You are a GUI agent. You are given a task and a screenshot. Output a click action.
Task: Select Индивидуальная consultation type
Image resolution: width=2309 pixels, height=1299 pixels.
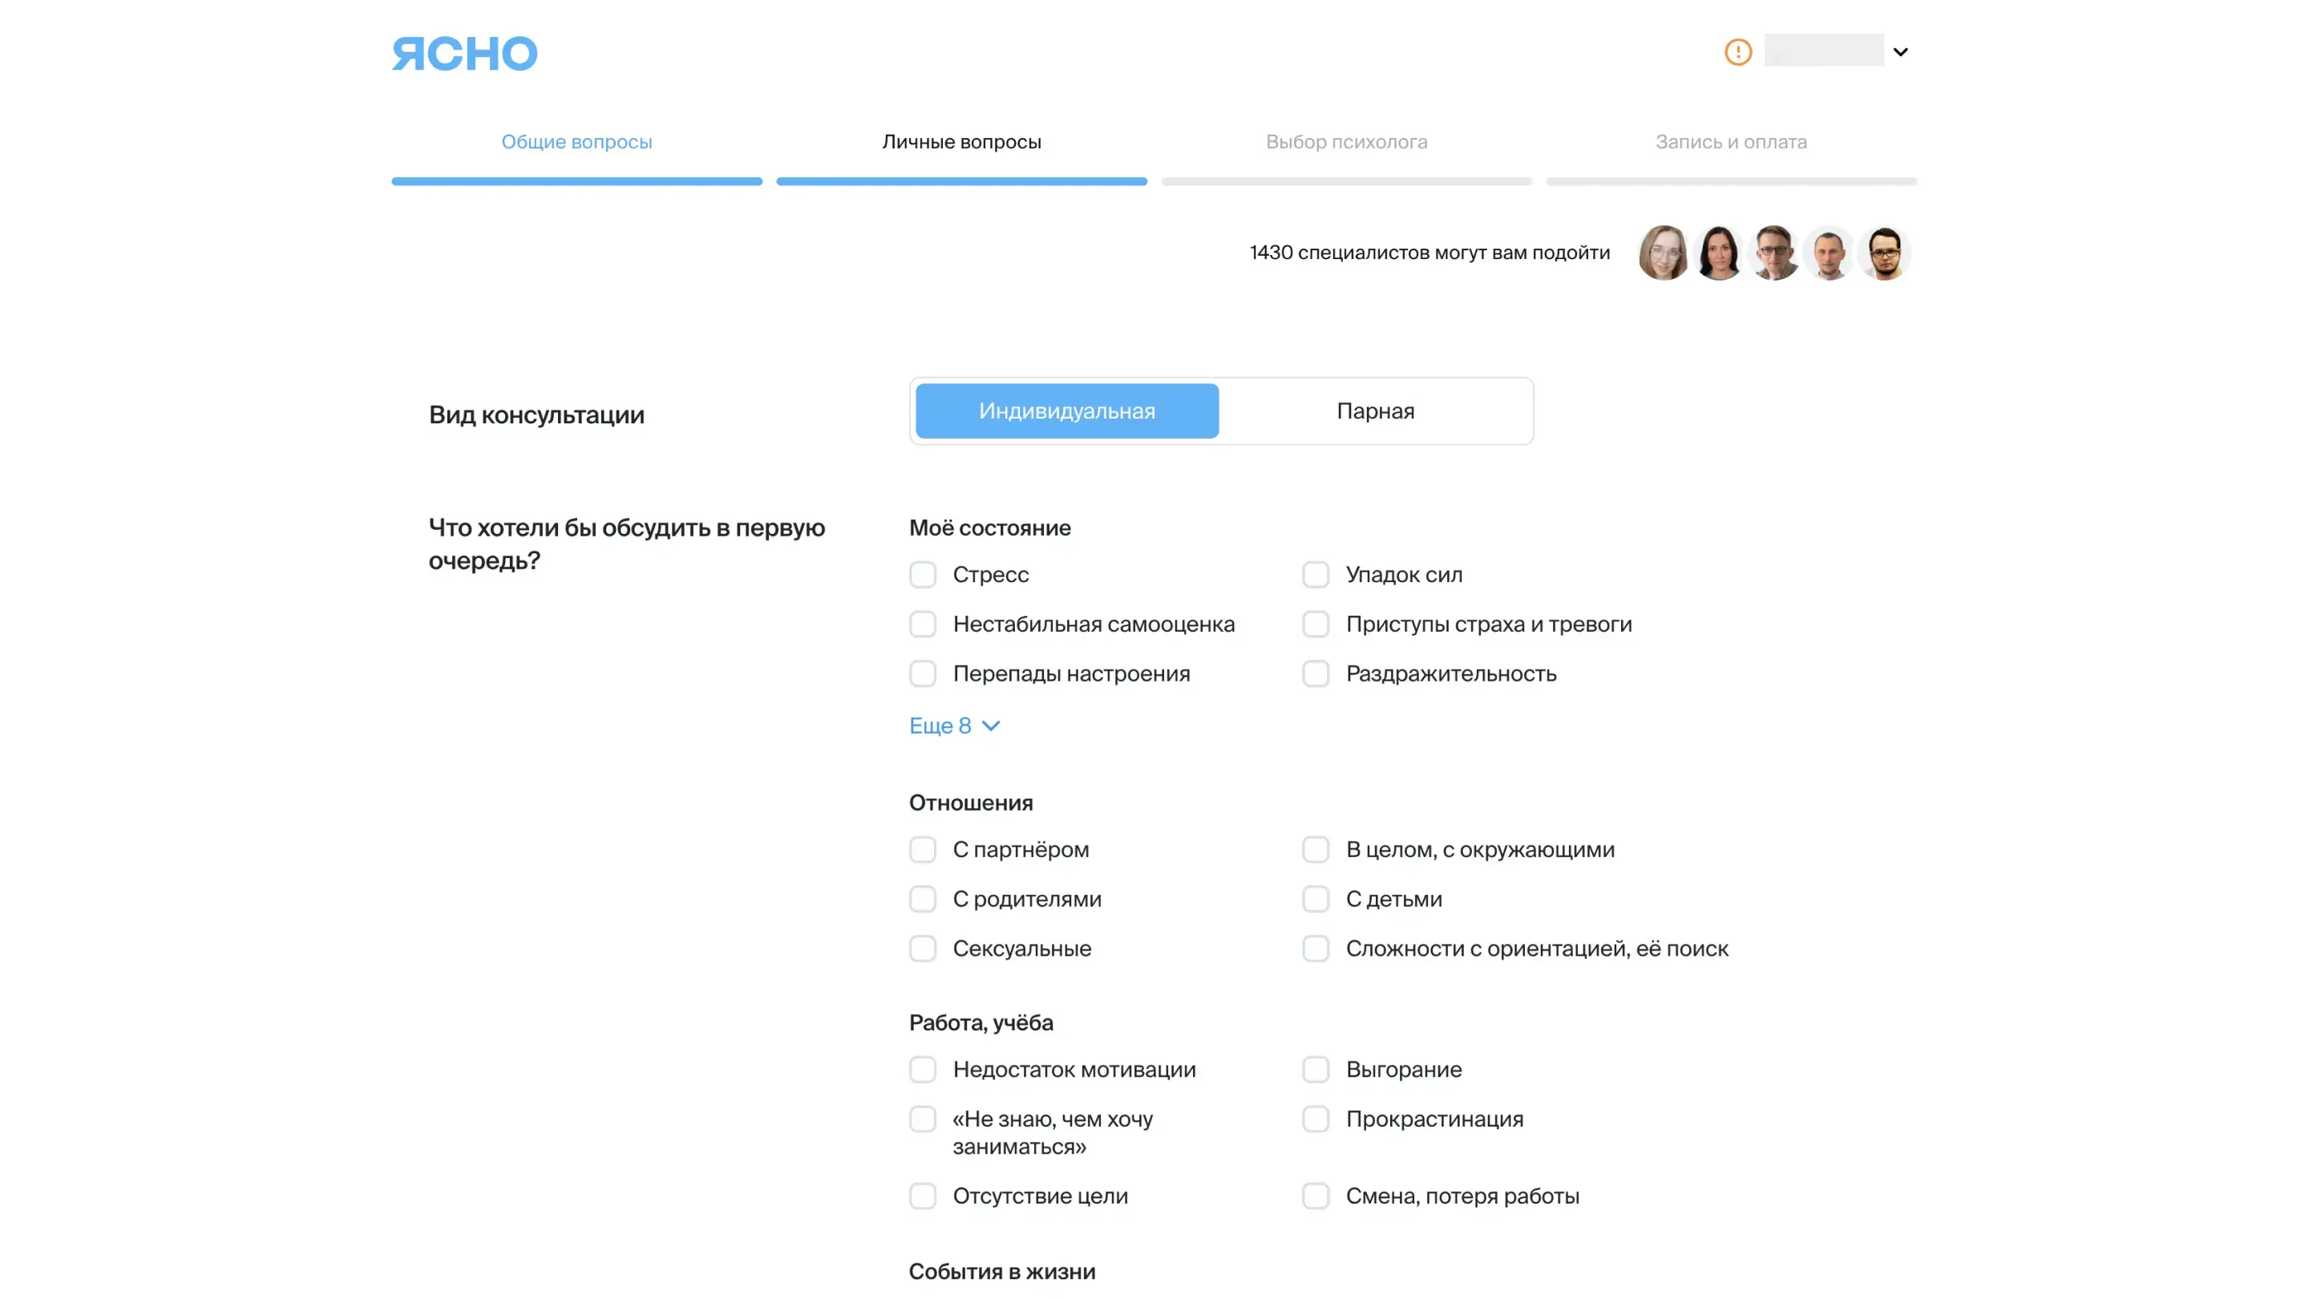tap(1066, 411)
